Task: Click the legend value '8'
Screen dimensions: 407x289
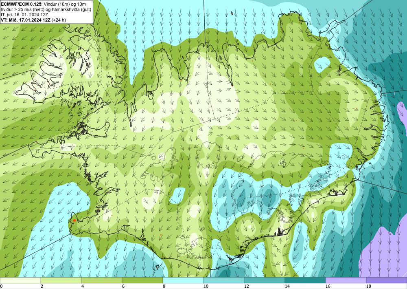Action: pyautogui.click(x=164, y=287)
